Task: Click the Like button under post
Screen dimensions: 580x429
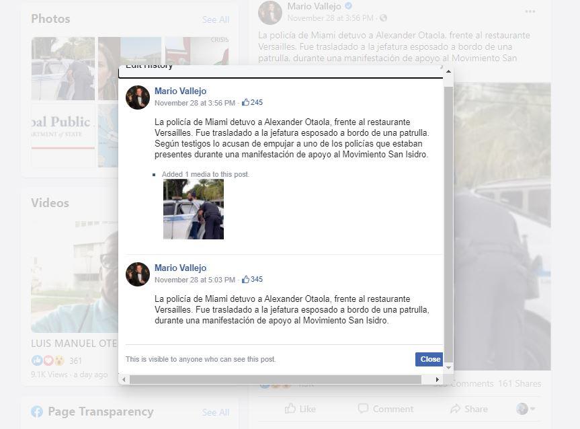Action: click(x=300, y=409)
